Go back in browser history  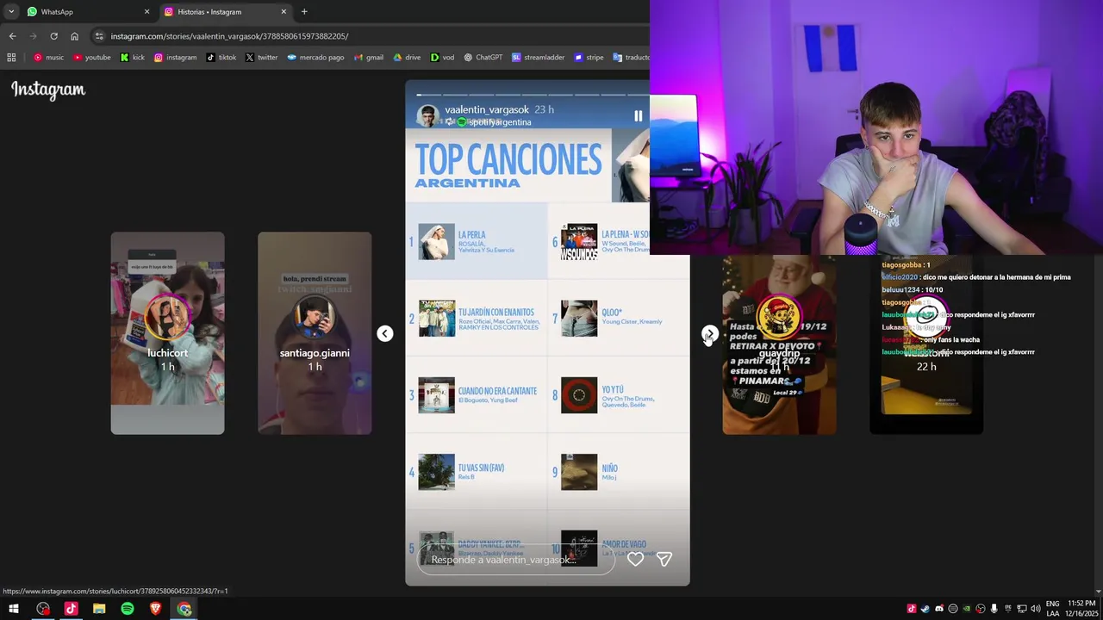pos(12,36)
